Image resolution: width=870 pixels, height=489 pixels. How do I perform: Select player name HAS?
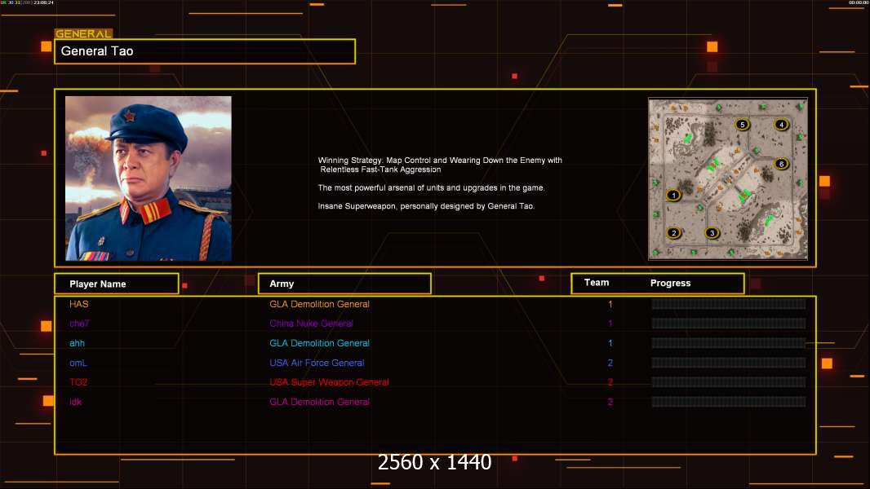pos(79,304)
